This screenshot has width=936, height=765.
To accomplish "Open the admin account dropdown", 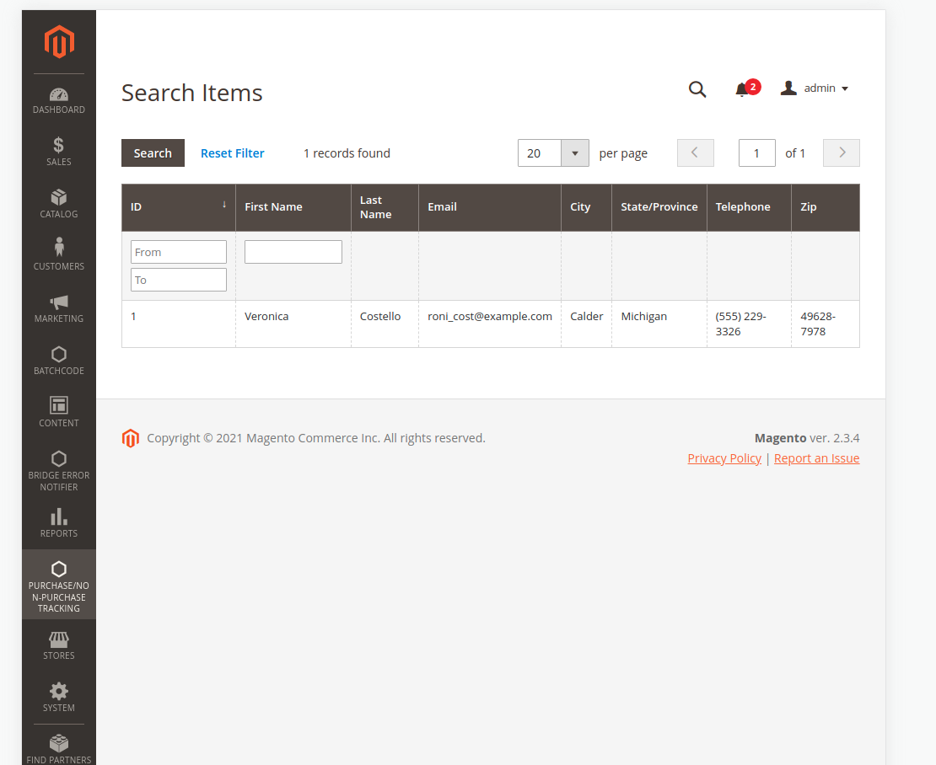I will click(815, 88).
